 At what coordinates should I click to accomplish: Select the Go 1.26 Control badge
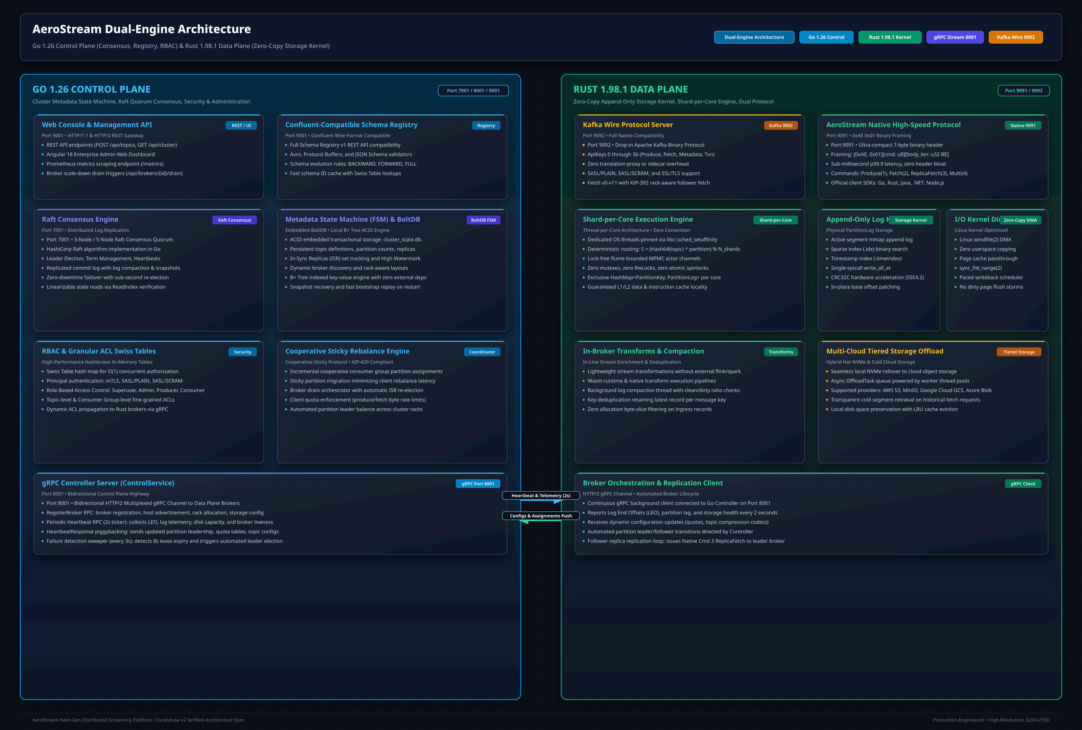coord(826,37)
